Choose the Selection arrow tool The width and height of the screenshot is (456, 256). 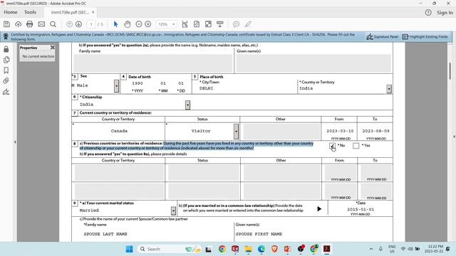(x=115, y=24)
